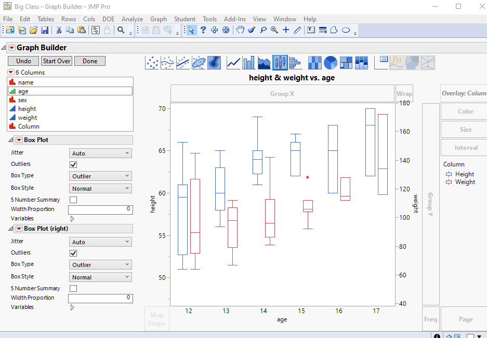The image size is (487, 338).
Task: Select the Magnifier zoom tool
Action: [274, 30]
